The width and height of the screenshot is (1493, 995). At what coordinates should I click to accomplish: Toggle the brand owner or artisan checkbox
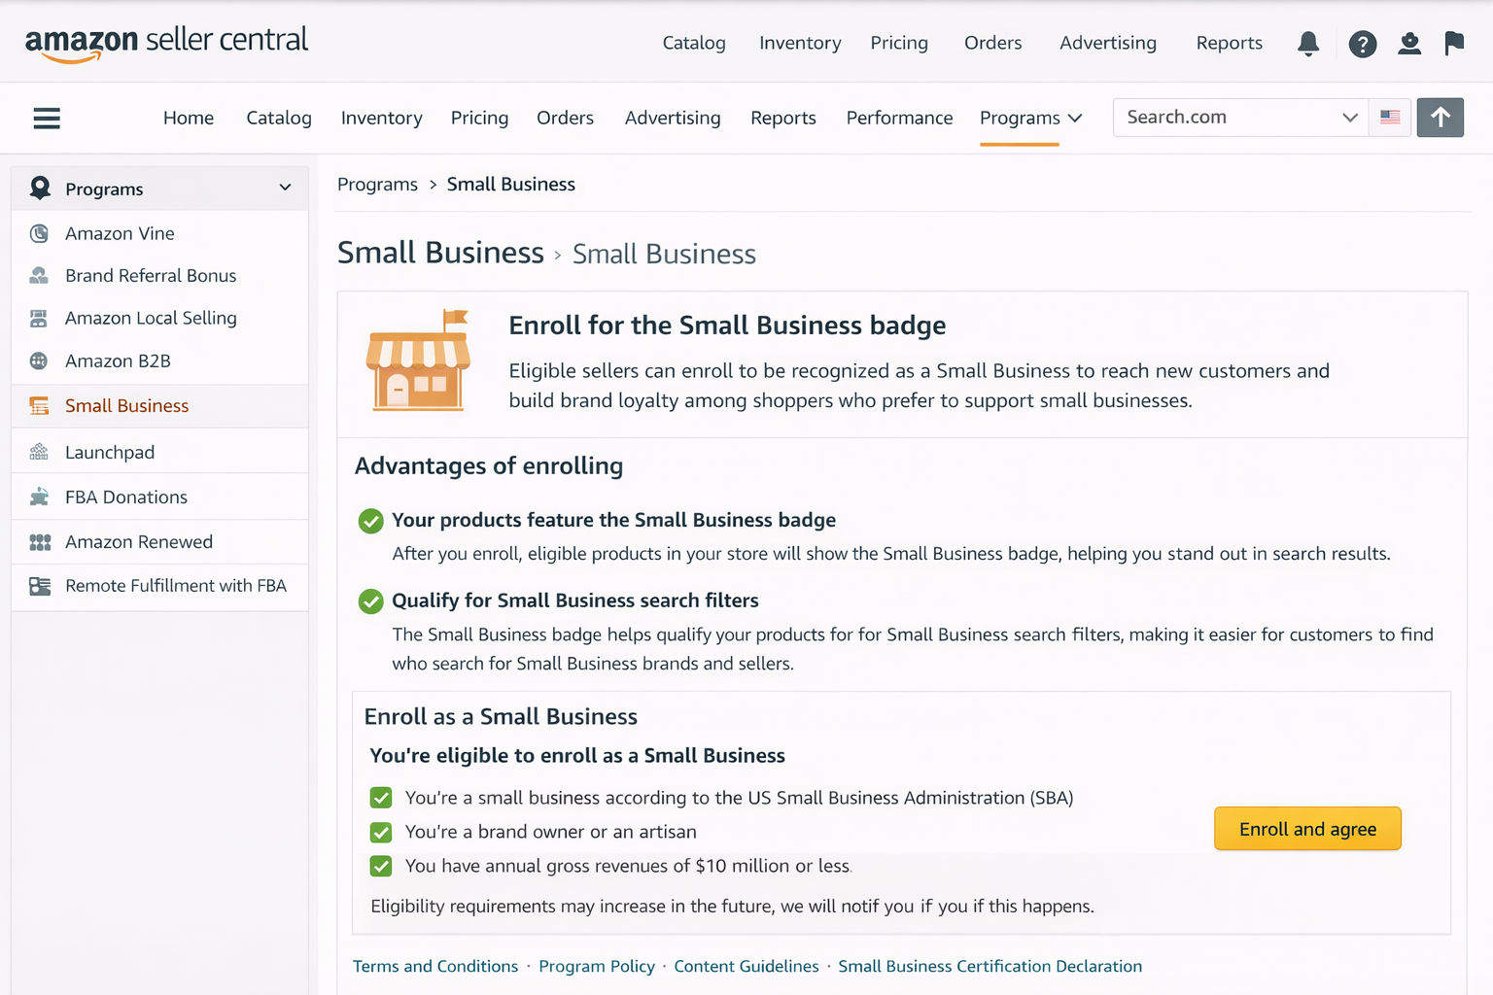(x=381, y=832)
